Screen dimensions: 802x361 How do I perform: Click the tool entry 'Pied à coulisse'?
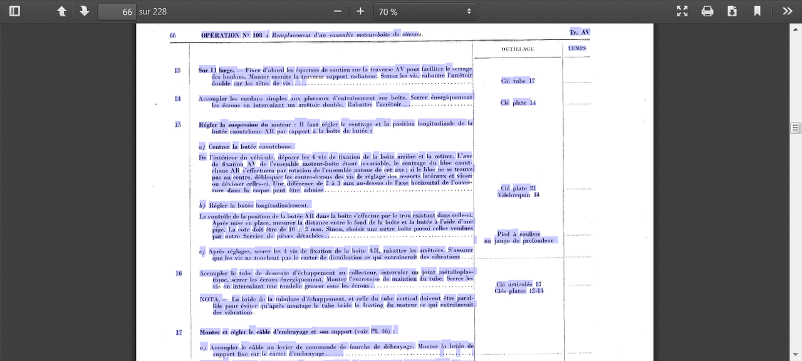(x=518, y=234)
